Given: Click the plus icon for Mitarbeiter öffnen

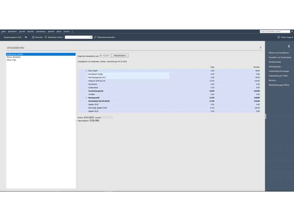Looking at the screenshot, I should (46, 37).
